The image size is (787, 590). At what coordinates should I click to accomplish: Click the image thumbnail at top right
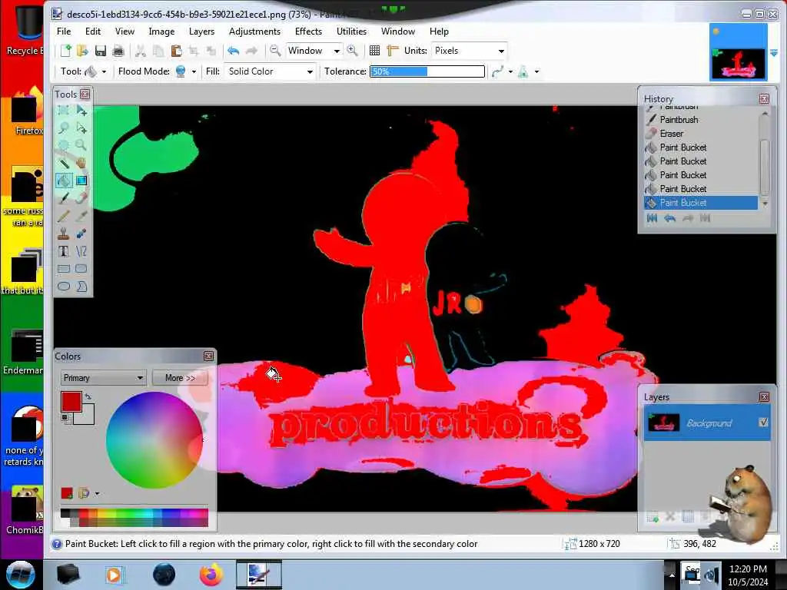pos(738,52)
